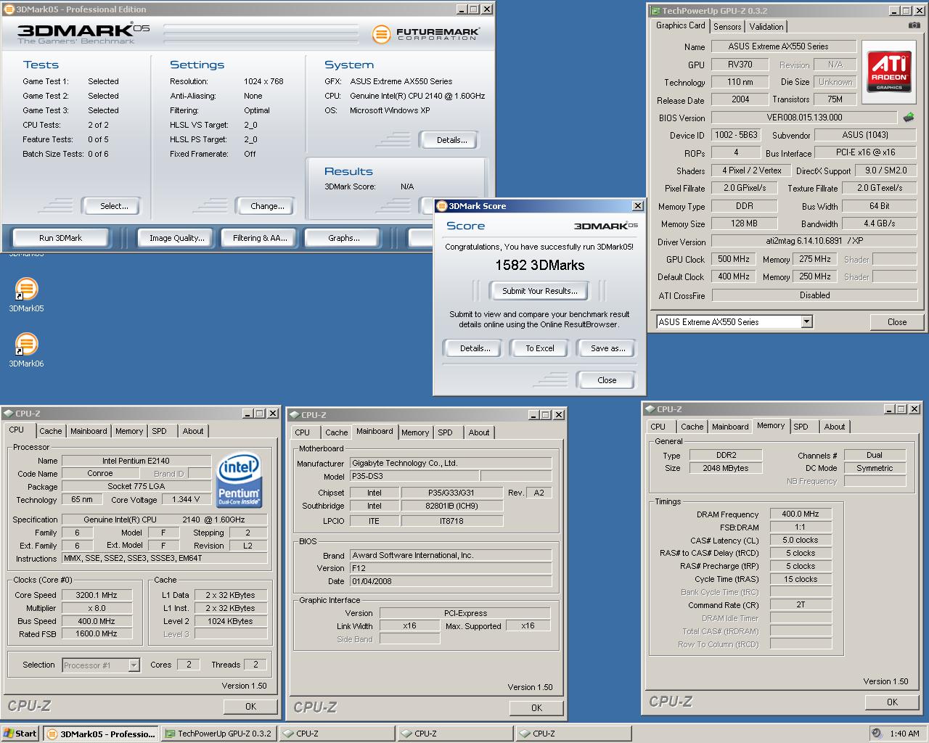Click the CAS# Latency 5.0 clocks value

coord(801,540)
